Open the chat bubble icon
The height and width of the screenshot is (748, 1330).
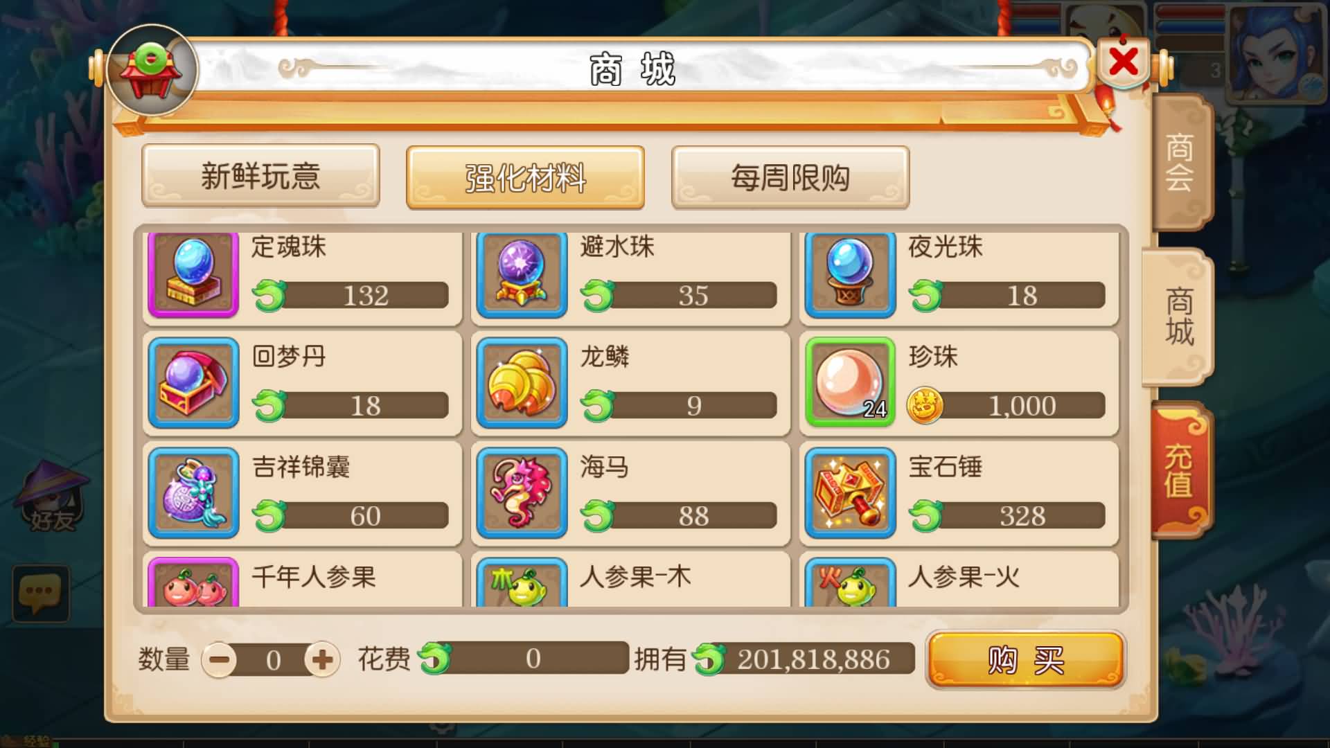point(41,594)
